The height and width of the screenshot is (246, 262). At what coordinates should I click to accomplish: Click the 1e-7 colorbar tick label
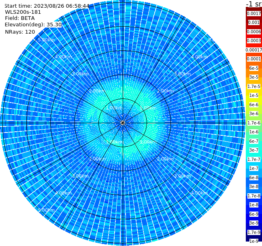[x=254, y=168]
